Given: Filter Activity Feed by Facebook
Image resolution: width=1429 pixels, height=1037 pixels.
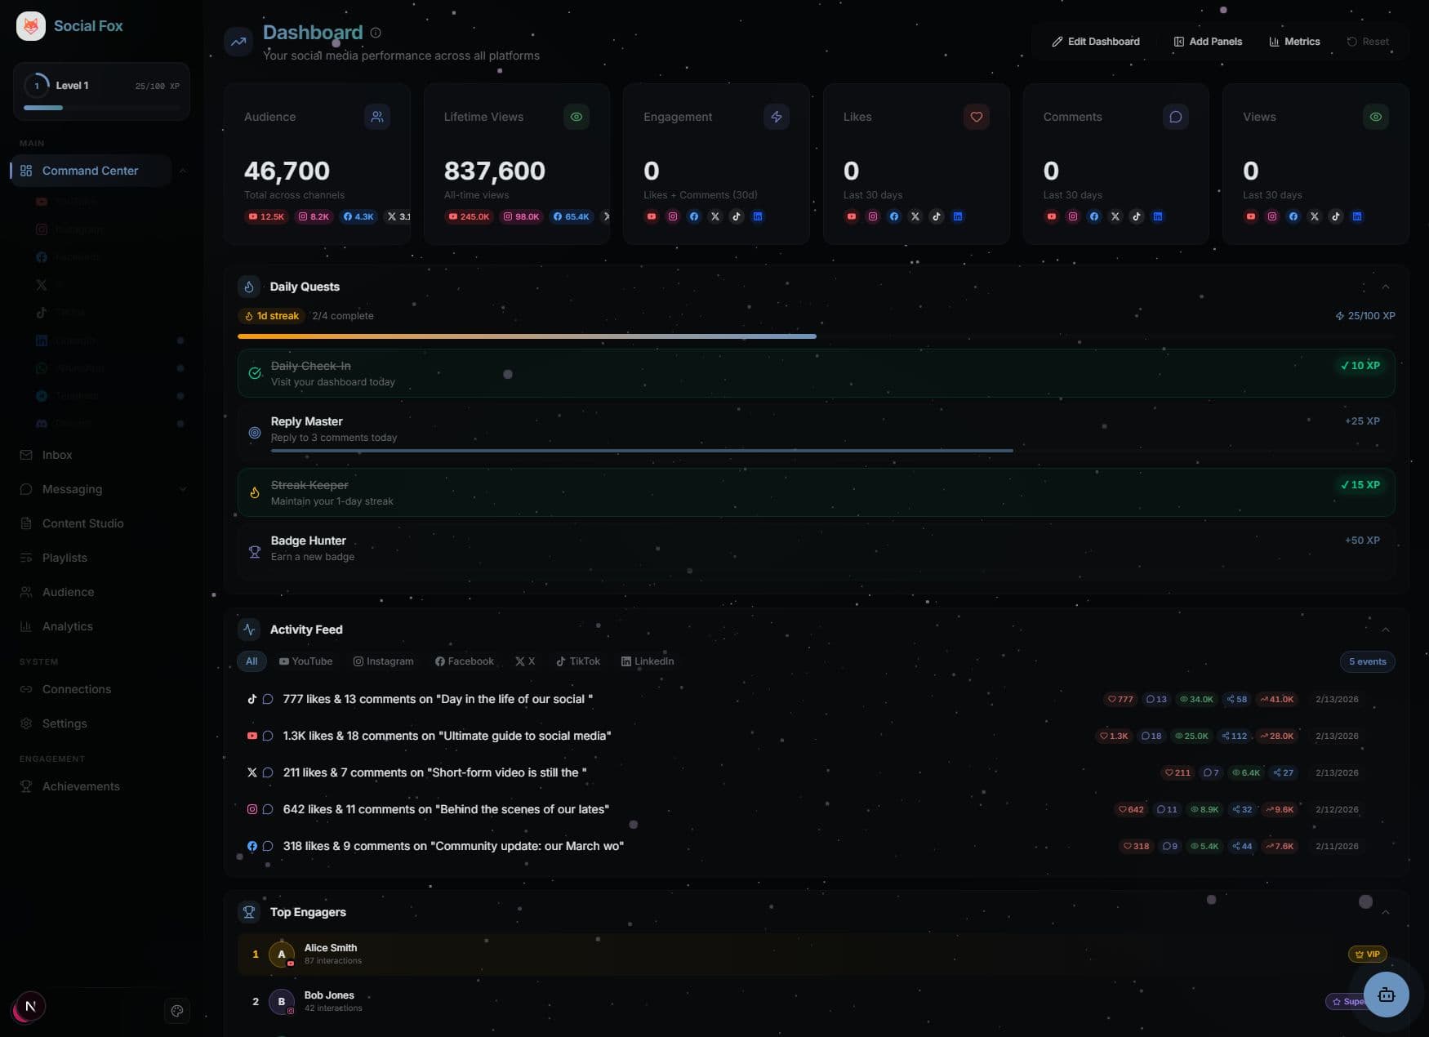Looking at the screenshot, I should 464,661.
